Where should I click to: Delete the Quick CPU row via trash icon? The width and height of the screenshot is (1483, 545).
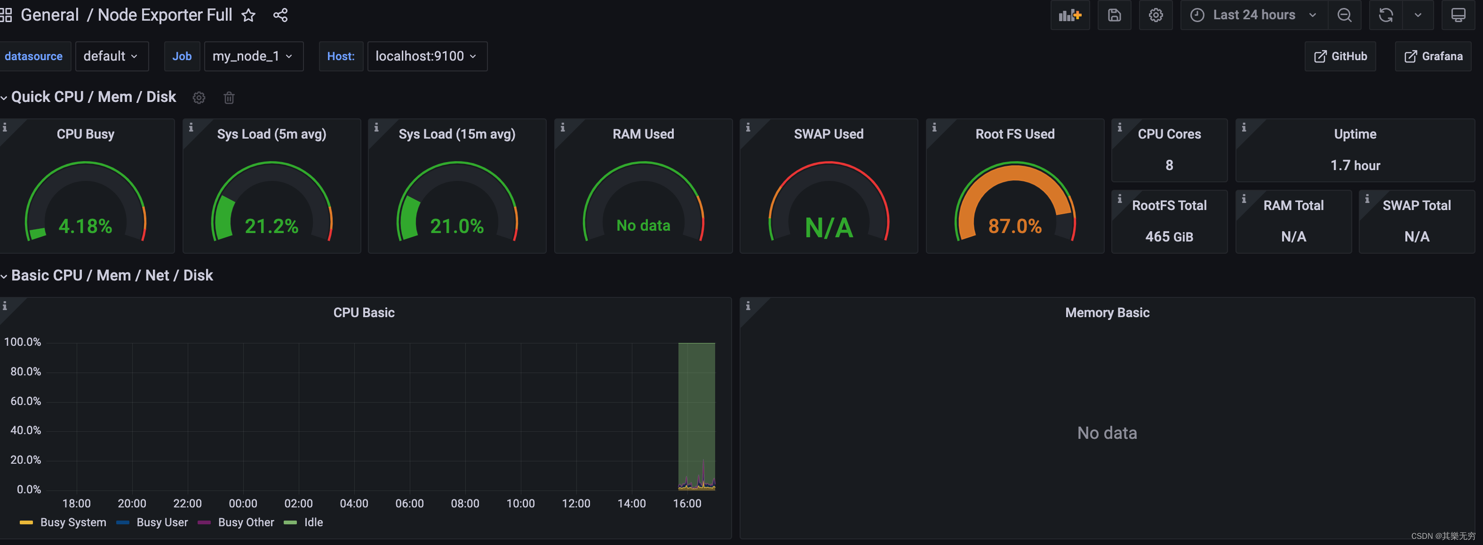[x=229, y=98]
